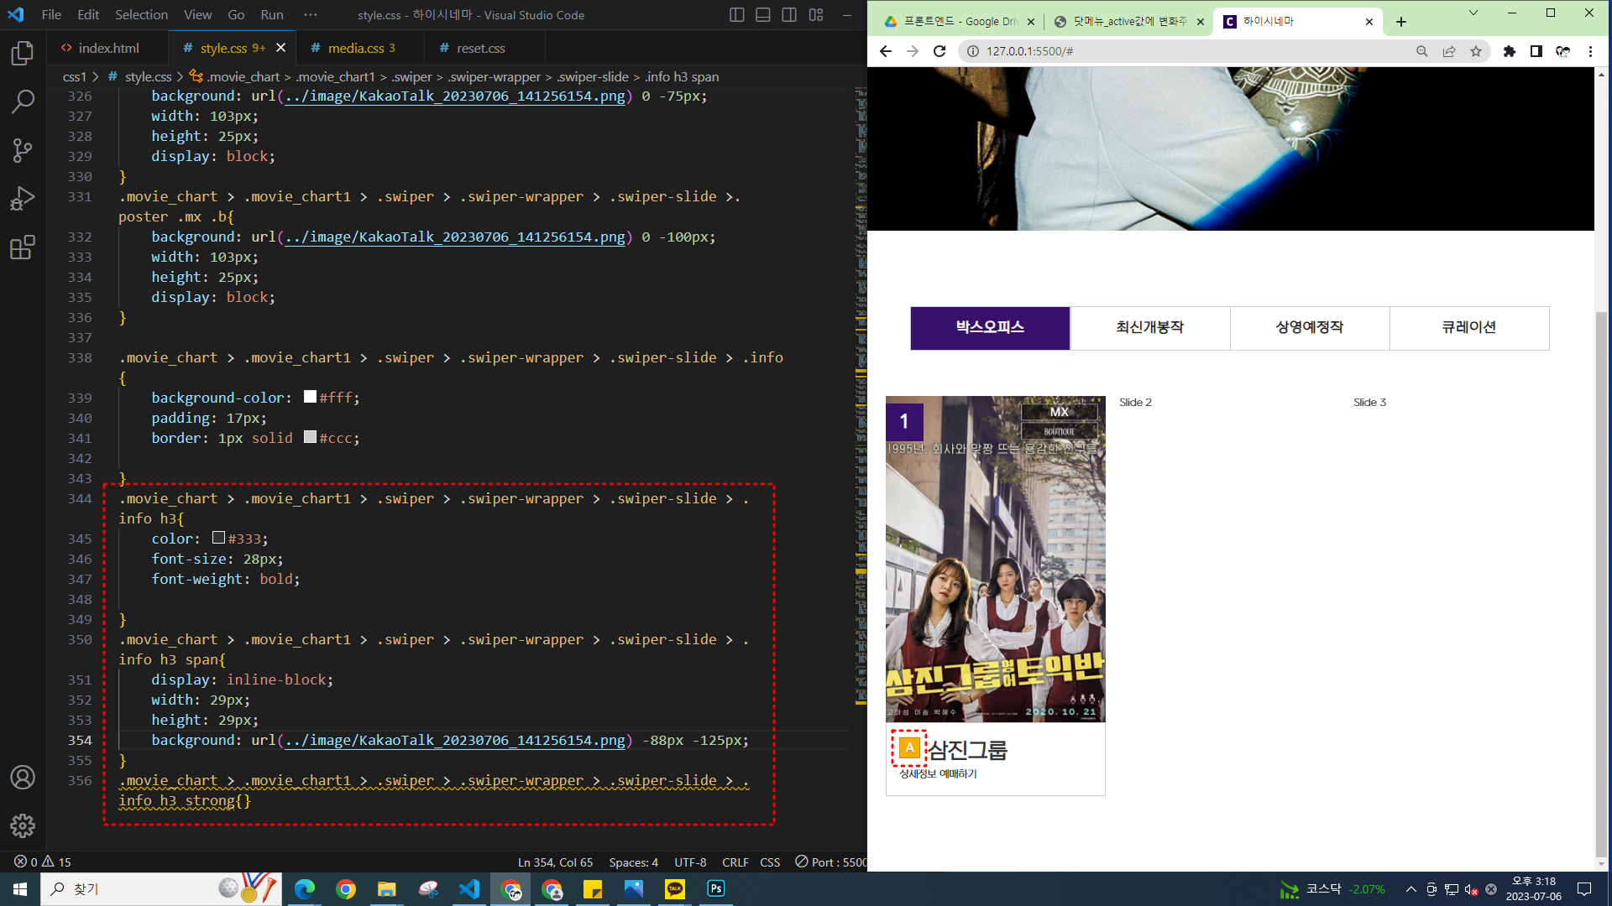Select the 최신개봉작 tab on webpage
The width and height of the screenshot is (1612, 906).
point(1149,328)
